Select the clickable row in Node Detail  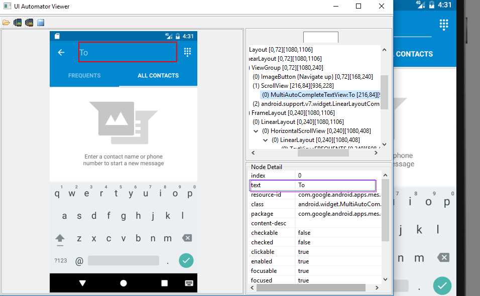(315, 252)
